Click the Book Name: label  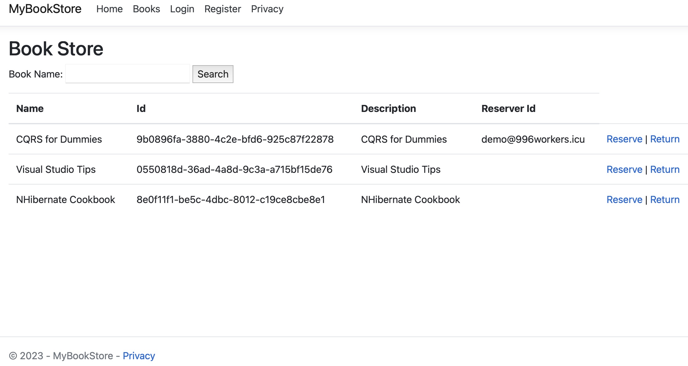[x=36, y=74]
